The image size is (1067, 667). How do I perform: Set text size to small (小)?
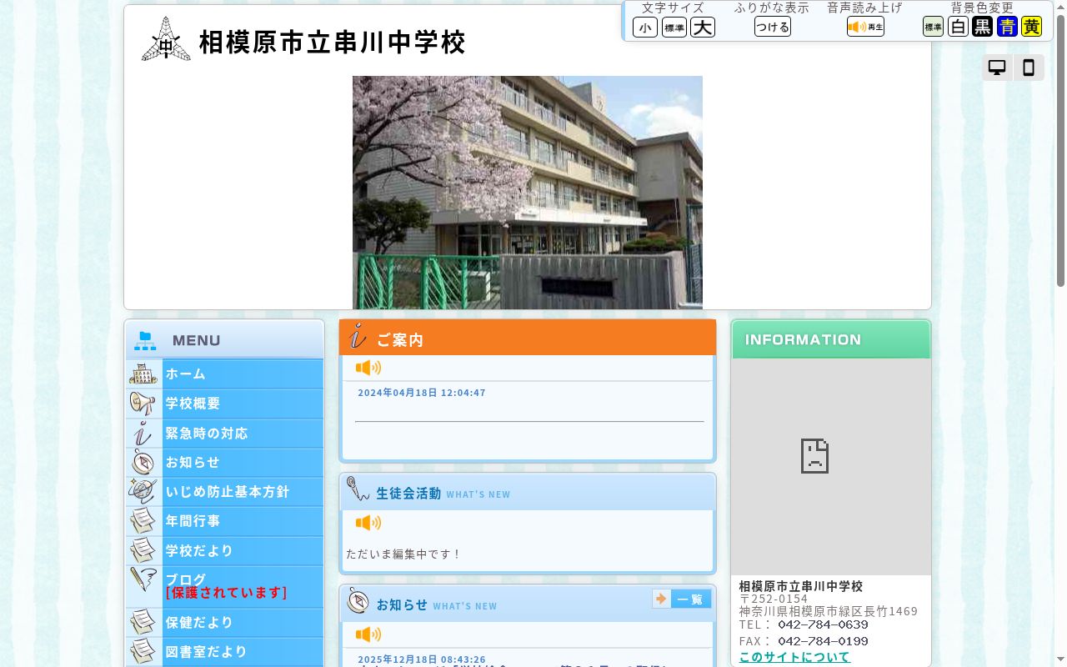(x=645, y=27)
